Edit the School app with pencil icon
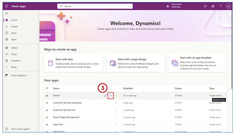Screen dimensions: 236x135 (x=105, y=96)
